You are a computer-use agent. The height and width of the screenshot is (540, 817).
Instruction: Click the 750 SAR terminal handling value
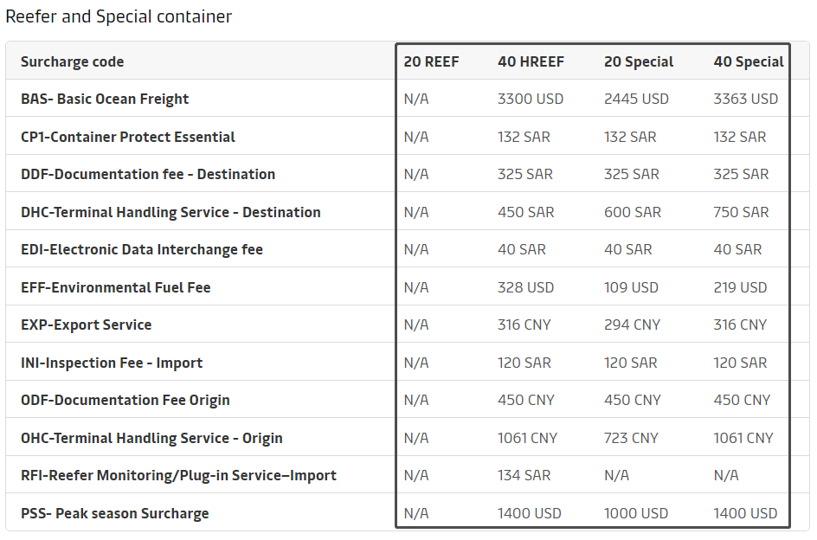(741, 212)
